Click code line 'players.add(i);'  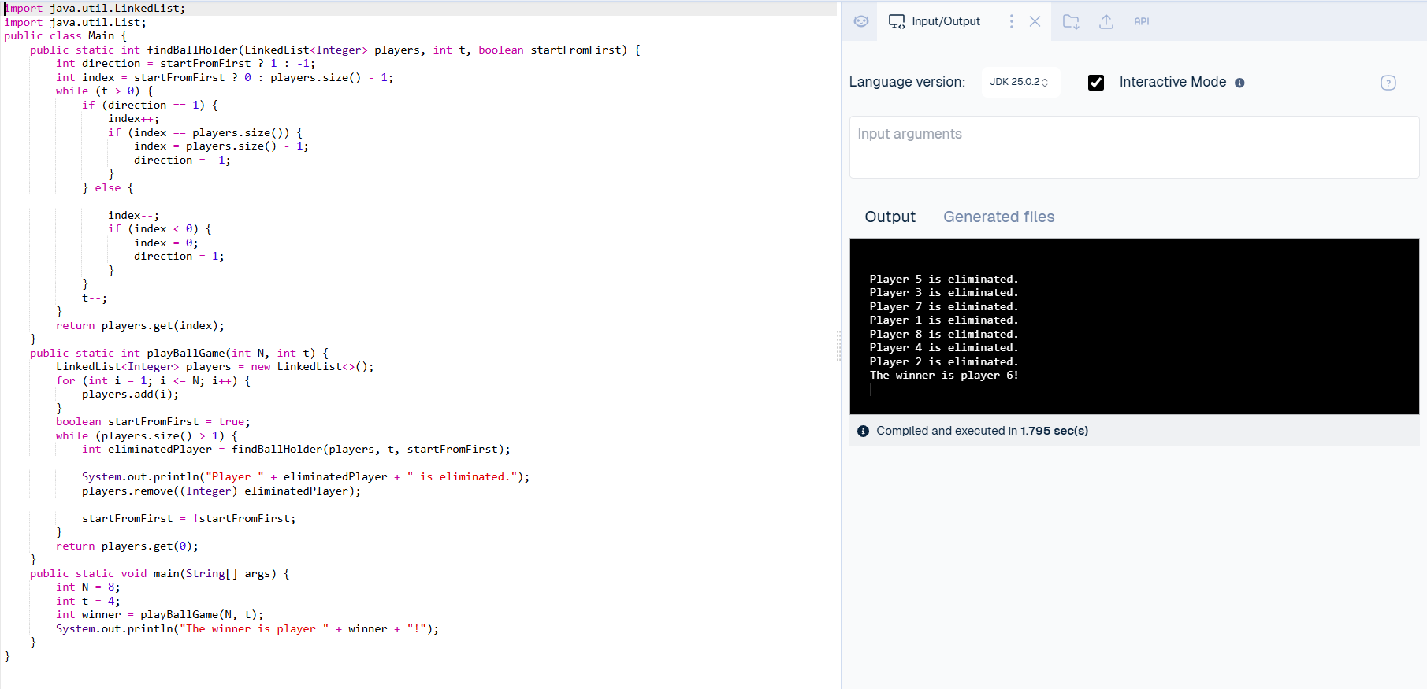click(x=130, y=394)
